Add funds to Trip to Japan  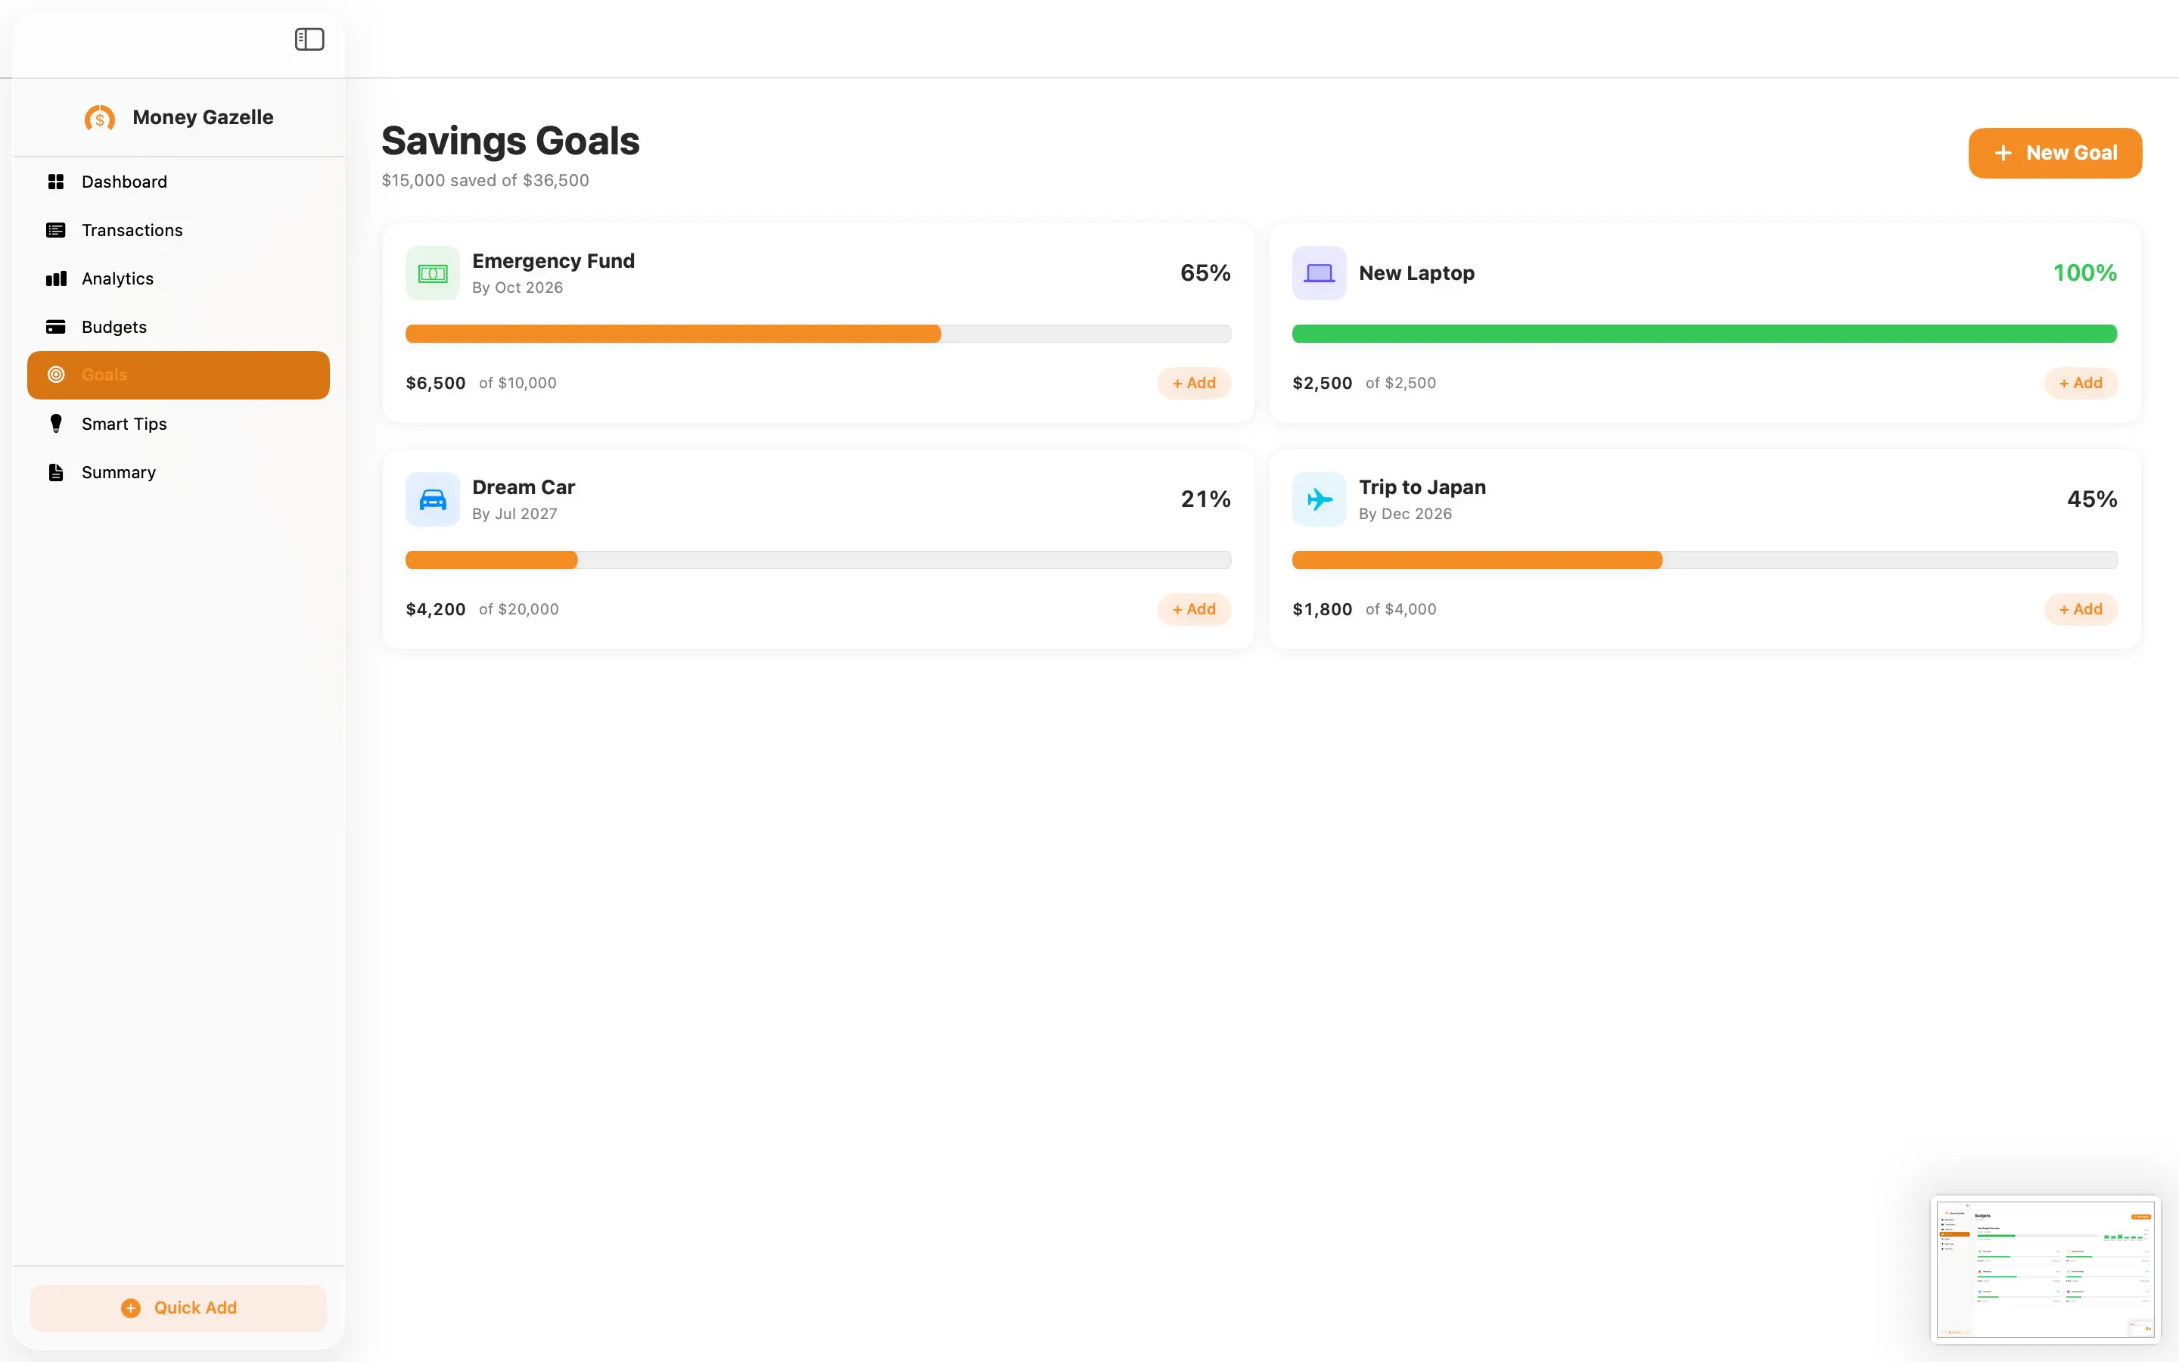pos(2081,609)
